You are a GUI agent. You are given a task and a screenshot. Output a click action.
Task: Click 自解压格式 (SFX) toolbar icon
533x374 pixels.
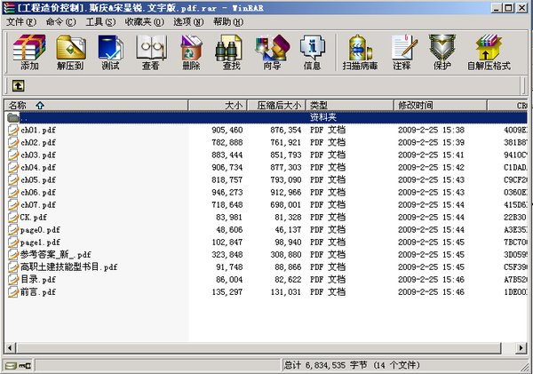pyautogui.click(x=489, y=52)
